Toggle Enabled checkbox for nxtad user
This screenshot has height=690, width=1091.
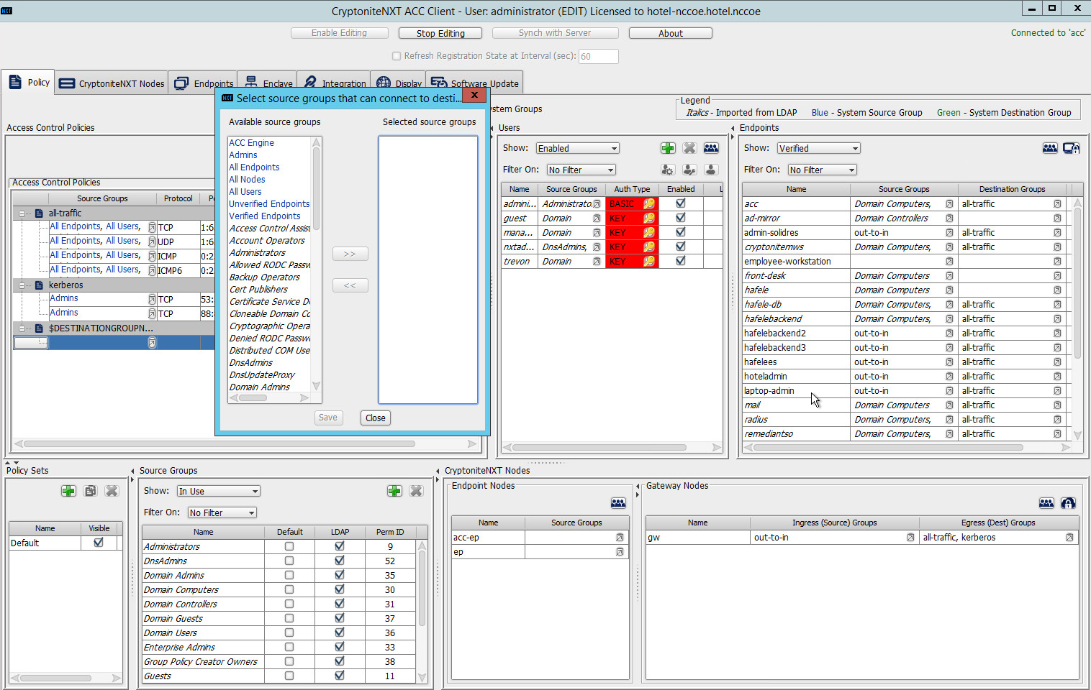[x=681, y=247]
